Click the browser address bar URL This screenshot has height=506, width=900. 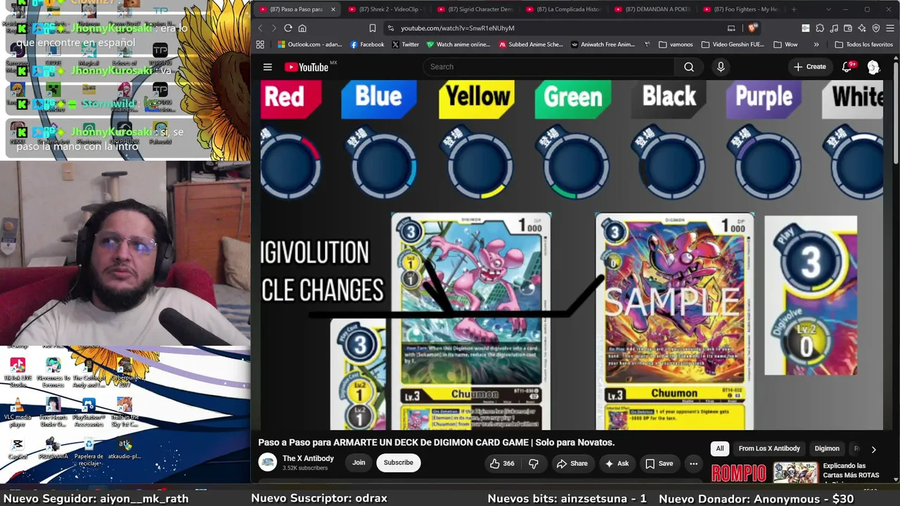(458, 28)
